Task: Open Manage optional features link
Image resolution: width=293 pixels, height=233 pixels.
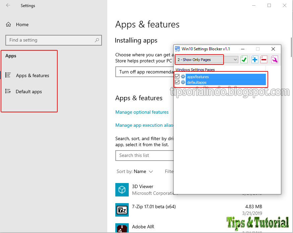Action: point(142,112)
